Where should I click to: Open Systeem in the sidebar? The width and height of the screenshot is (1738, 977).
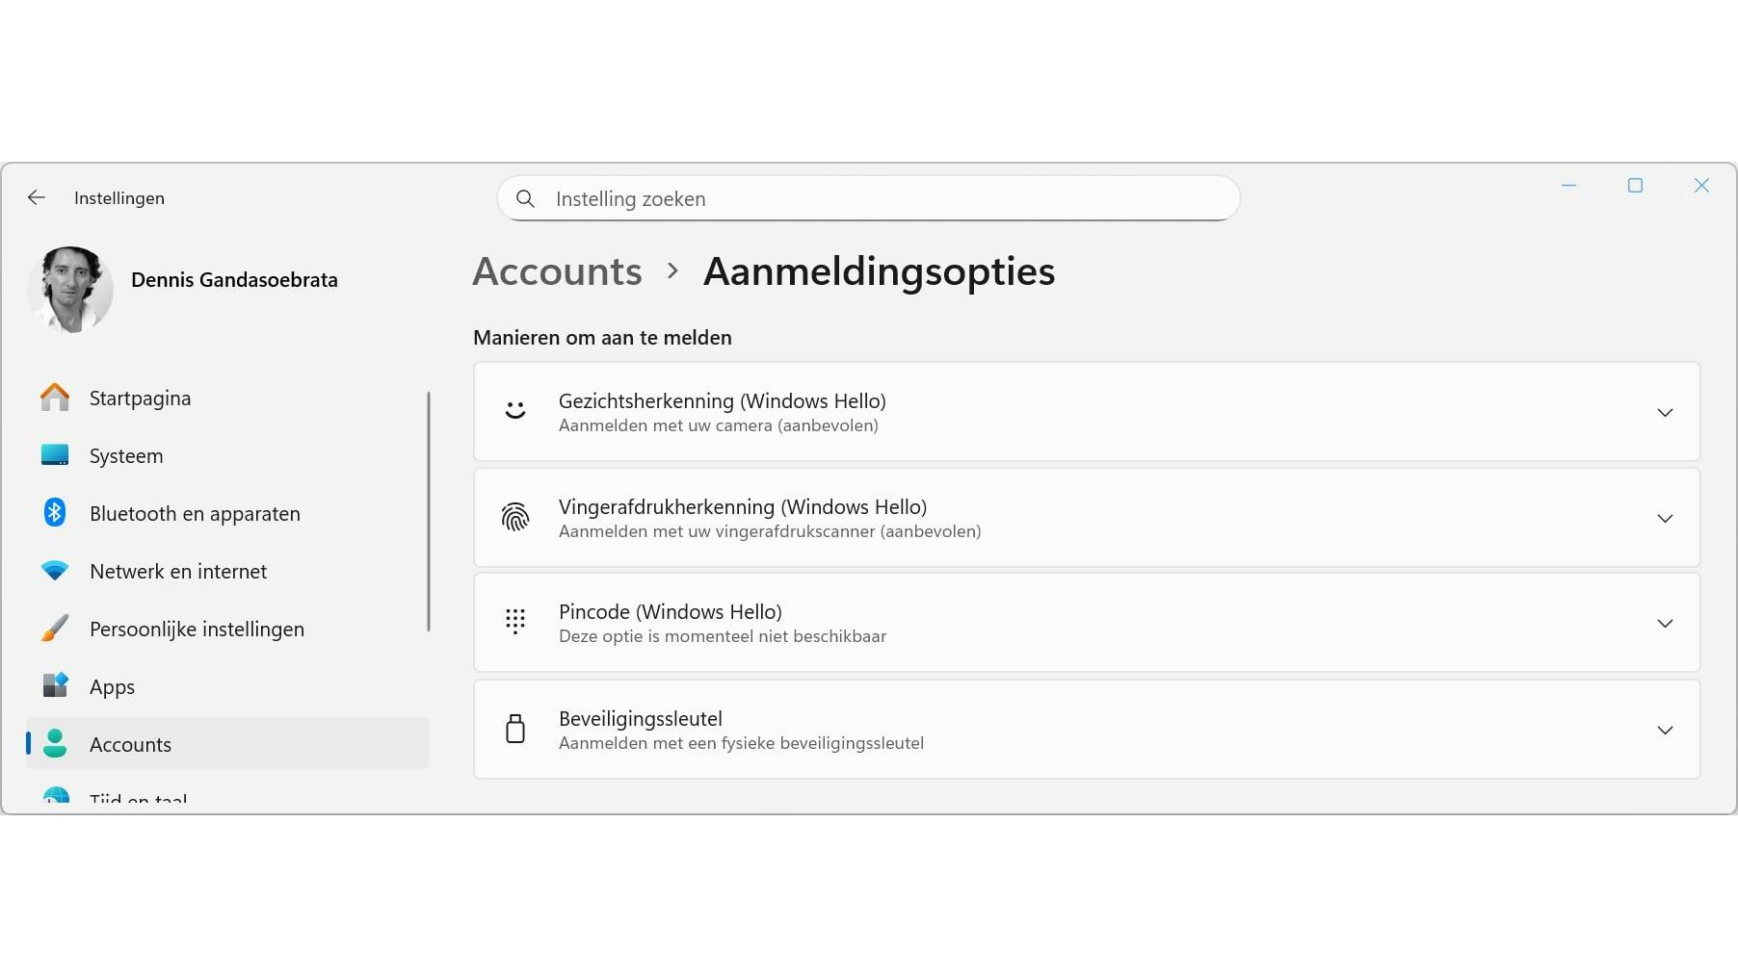[x=126, y=456]
